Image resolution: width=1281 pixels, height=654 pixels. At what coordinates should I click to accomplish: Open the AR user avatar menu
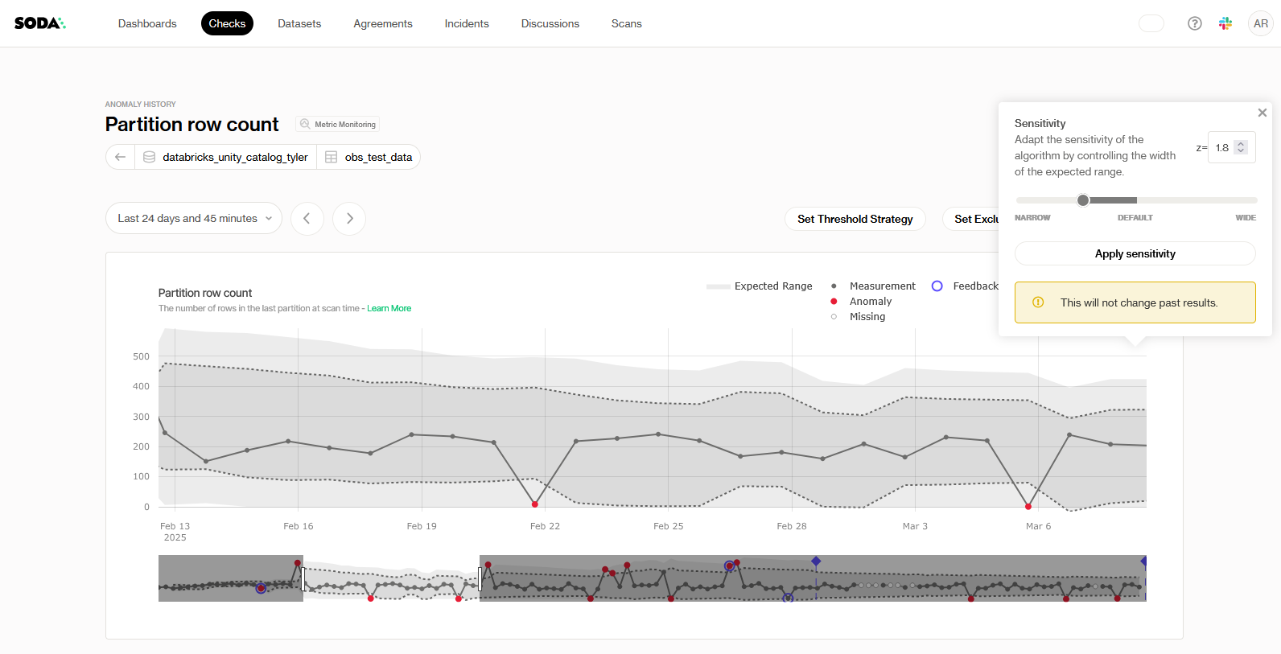tap(1260, 23)
